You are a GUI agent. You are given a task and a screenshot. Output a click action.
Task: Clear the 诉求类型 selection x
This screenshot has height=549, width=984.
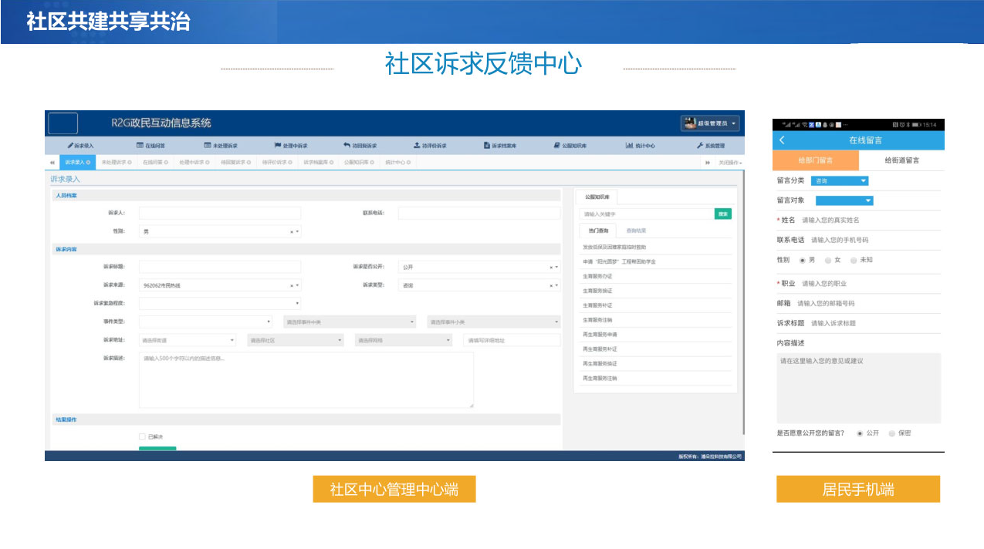551,285
